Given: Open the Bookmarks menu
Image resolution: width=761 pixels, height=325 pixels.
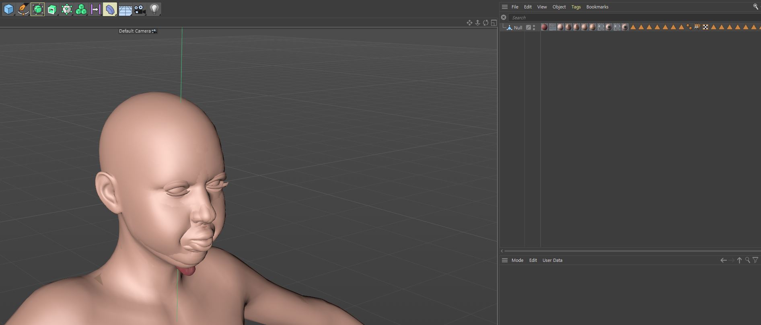Looking at the screenshot, I should 597,7.
